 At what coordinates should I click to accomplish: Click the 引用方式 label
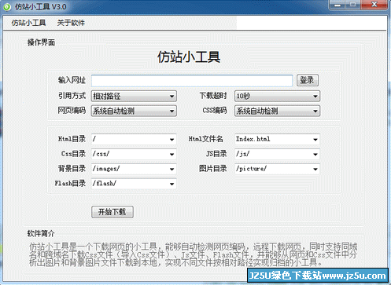pos(72,96)
